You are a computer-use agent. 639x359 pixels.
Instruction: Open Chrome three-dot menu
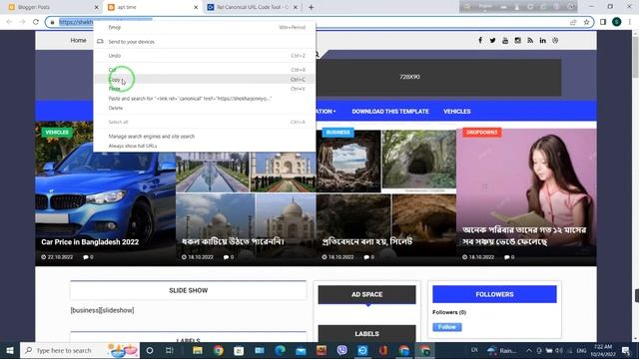pyautogui.click(x=630, y=22)
